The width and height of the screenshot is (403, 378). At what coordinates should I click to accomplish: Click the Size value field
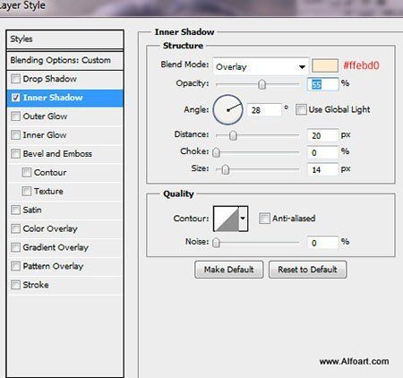tap(323, 169)
